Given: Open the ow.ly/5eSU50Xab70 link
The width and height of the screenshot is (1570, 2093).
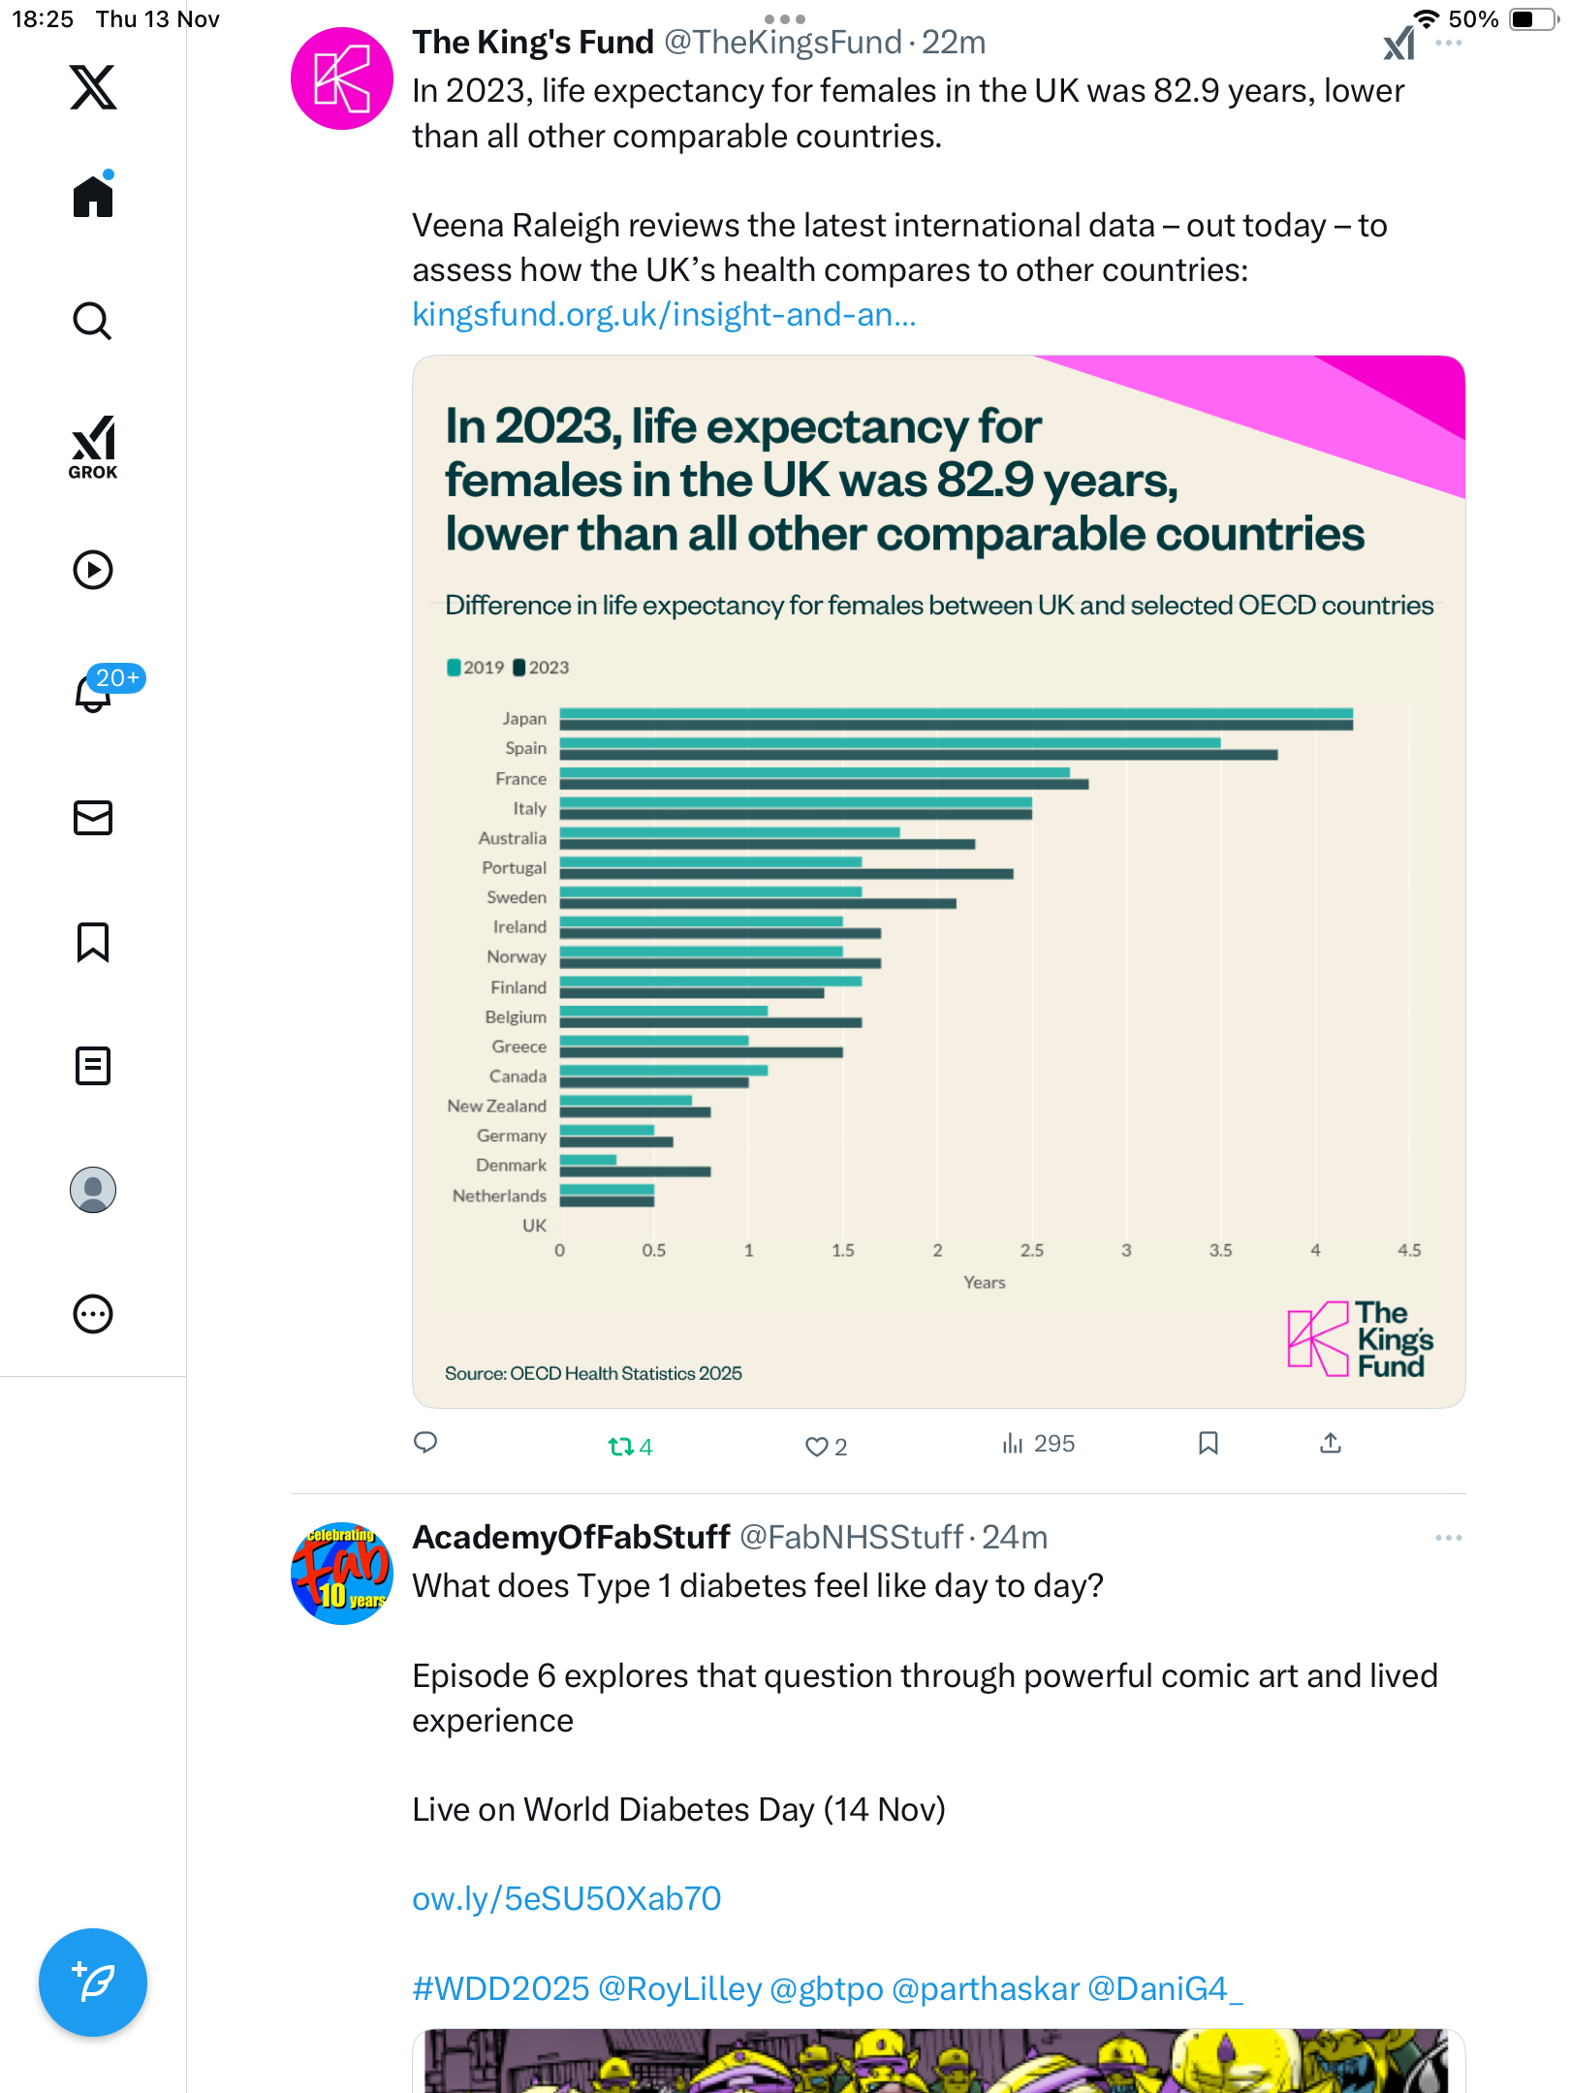Looking at the screenshot, I should [567, 1898].
